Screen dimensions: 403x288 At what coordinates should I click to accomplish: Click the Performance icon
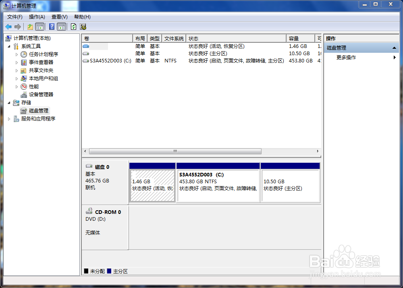[24, 87]
